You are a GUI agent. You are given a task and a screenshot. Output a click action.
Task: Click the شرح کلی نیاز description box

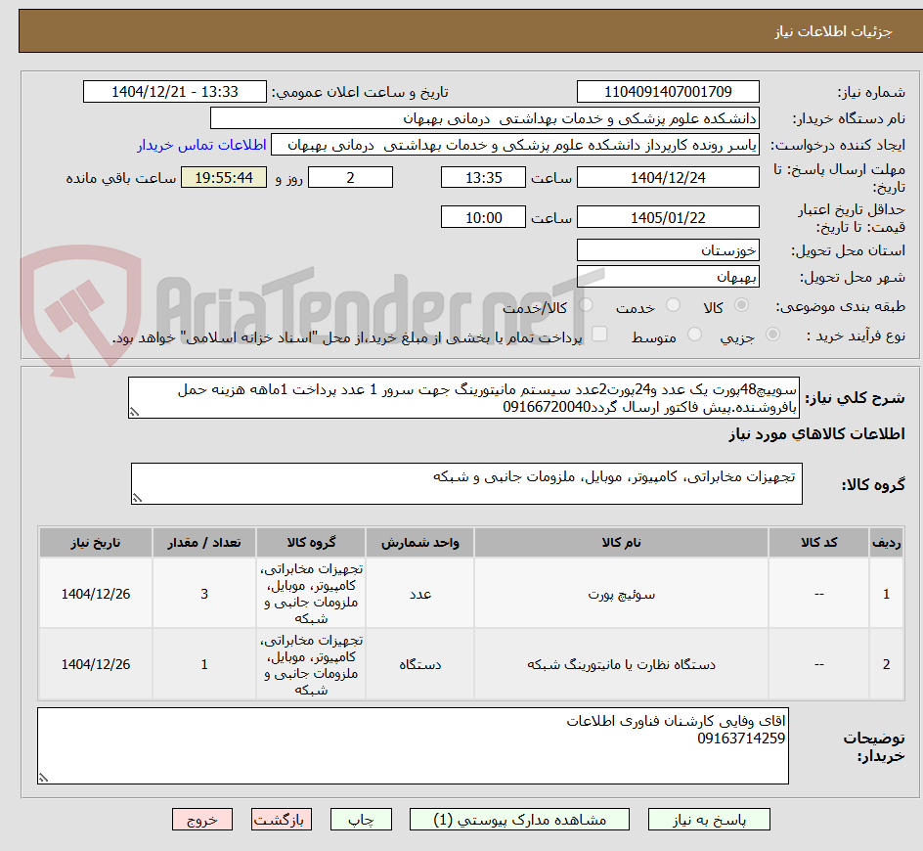tap(463, 398)
